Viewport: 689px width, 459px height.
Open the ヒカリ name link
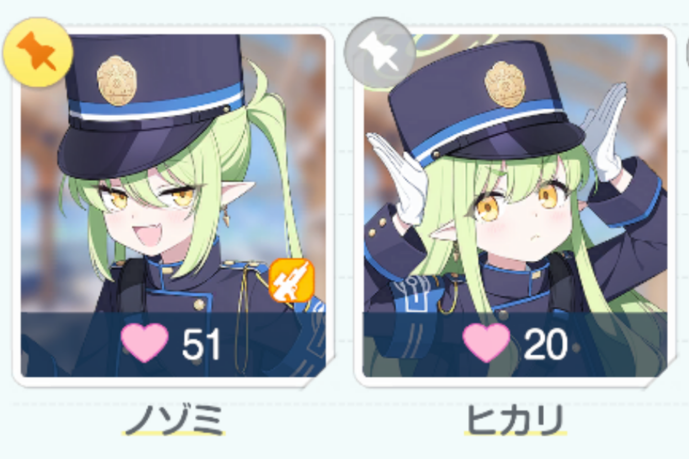[x=515, y=420]
